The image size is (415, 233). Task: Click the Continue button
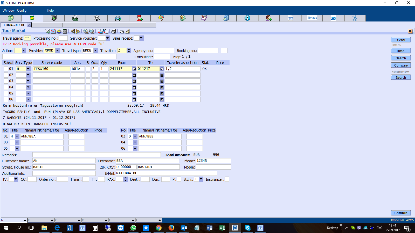point(401,213)
